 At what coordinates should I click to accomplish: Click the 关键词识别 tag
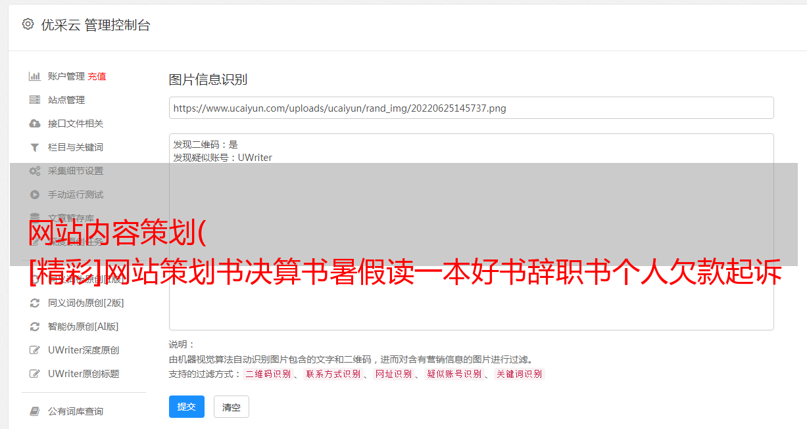(520, 374)
